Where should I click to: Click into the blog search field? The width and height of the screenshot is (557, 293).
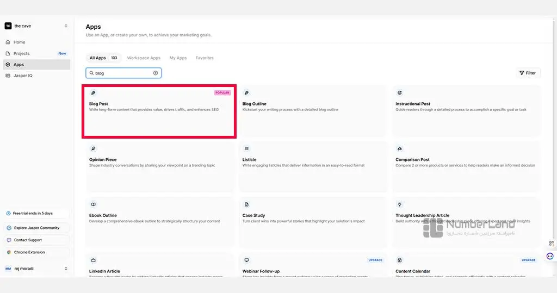point(123,73)
